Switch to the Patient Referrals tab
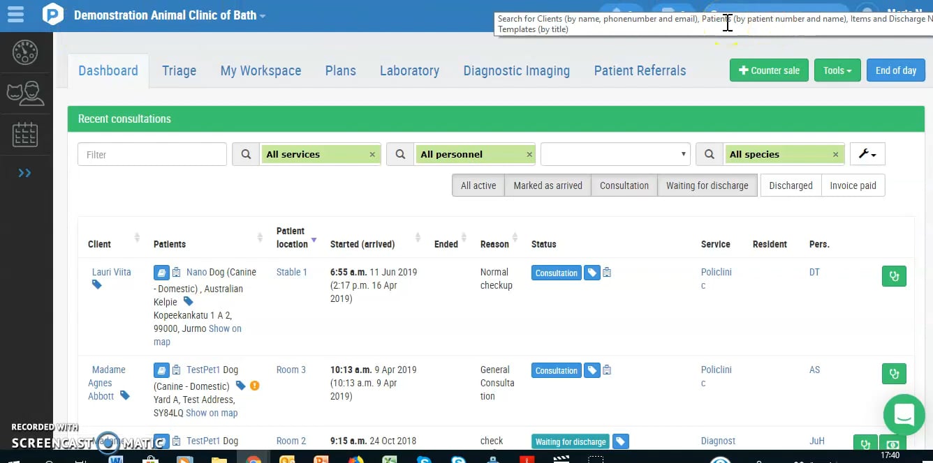 coord(640,70)
